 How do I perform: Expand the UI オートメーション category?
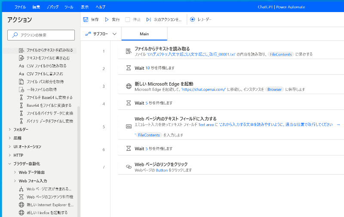9,146
